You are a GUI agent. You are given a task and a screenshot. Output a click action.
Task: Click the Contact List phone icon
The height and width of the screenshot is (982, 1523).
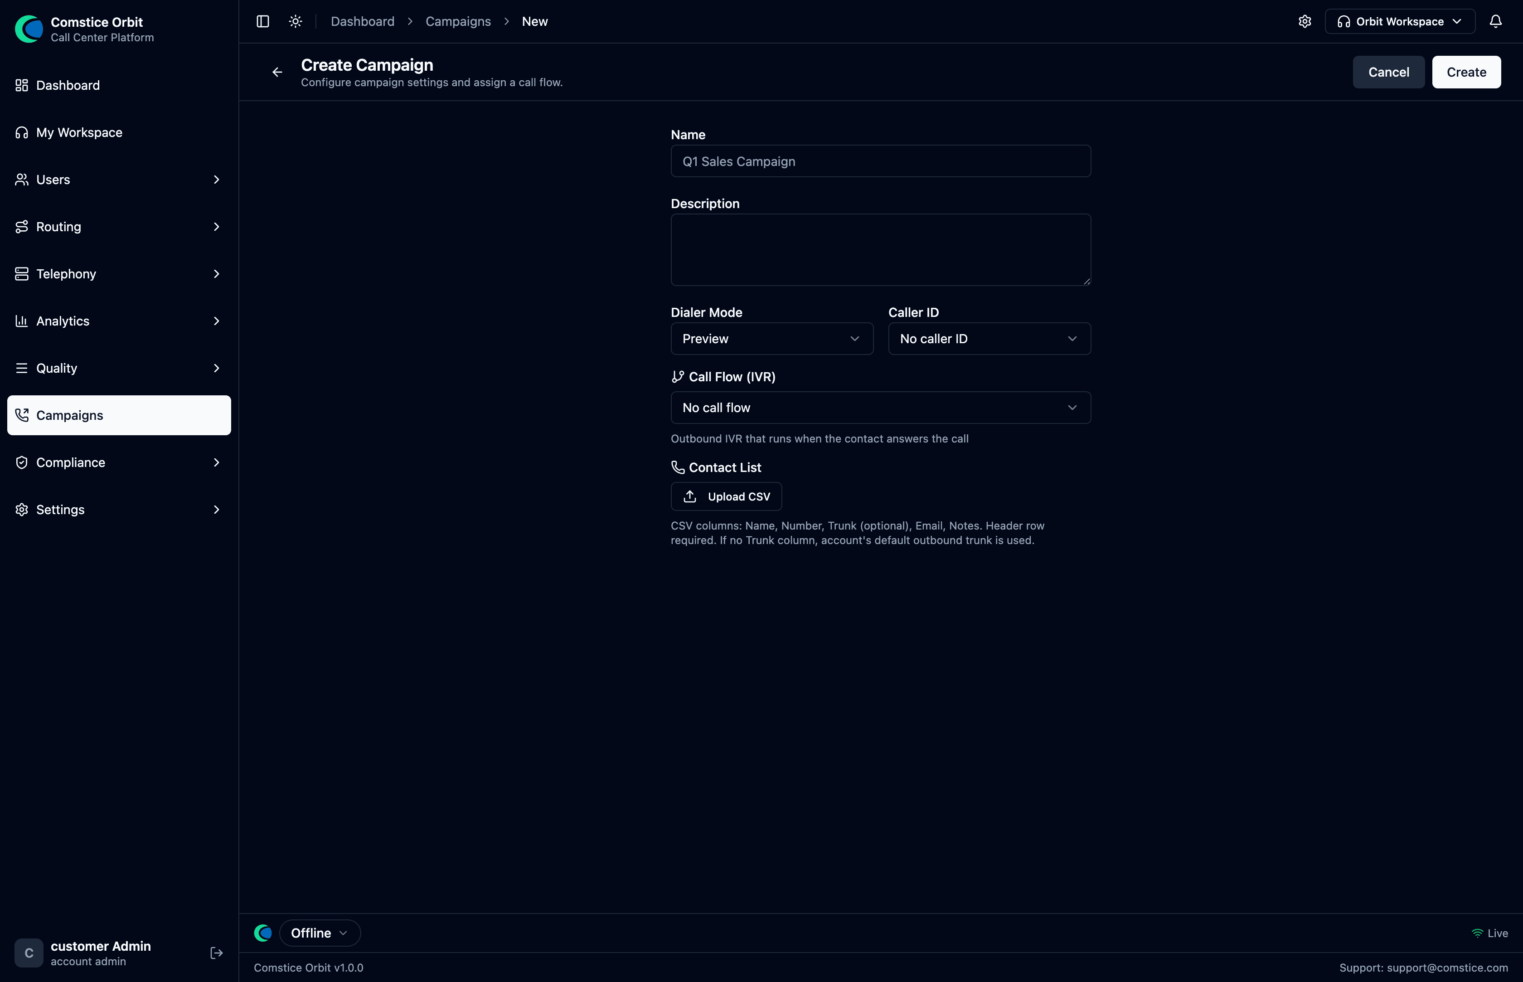[678, 467]
